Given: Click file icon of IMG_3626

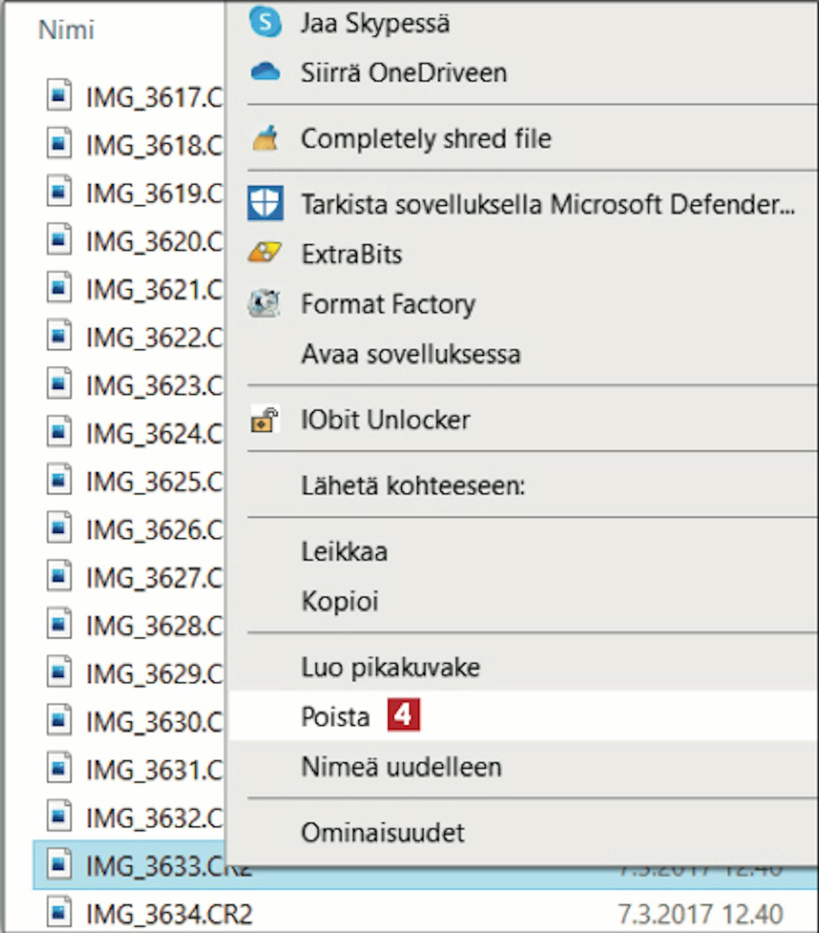Looking at the screenshot, I should coord(59,528).
